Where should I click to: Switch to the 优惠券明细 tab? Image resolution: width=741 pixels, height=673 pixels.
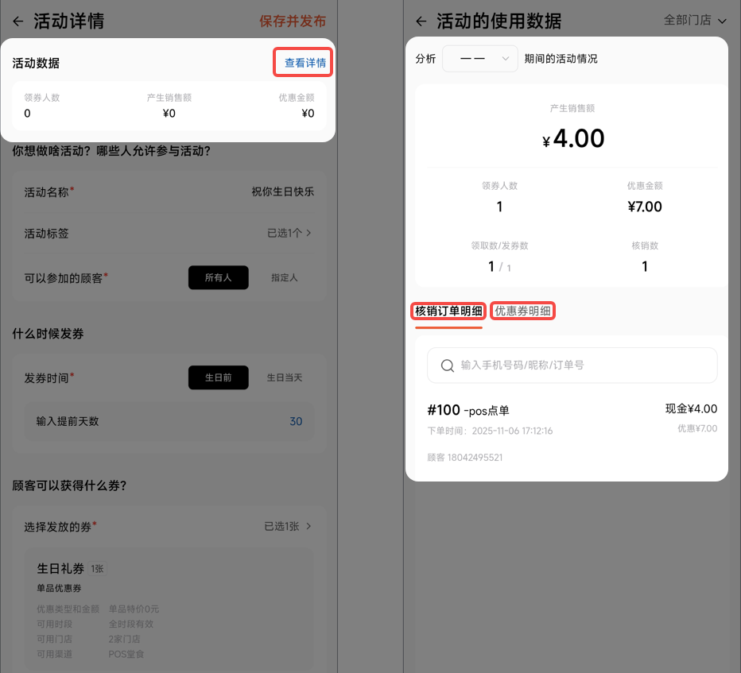click(x=522, y=311)
